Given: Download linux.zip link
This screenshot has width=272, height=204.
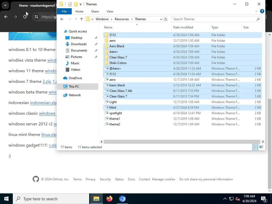Looking at the screenshot, I should coord(49,135).
